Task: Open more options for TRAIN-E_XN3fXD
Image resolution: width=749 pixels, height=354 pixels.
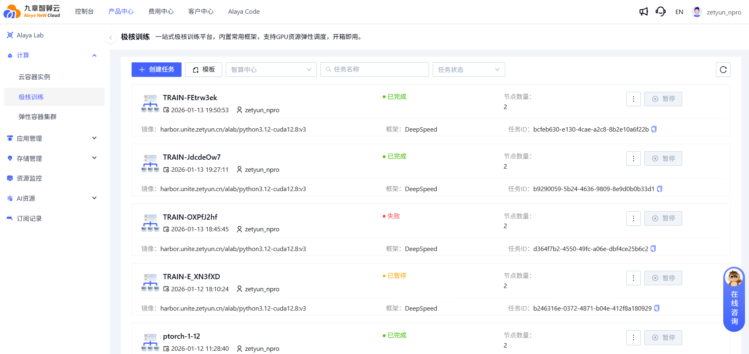Action: [x=633, y=278]
